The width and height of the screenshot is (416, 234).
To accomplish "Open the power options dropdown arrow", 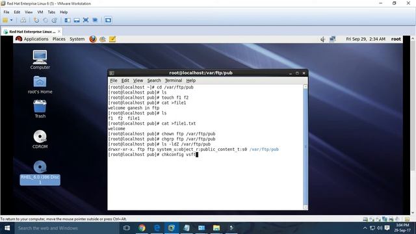I will click(12, 20).
